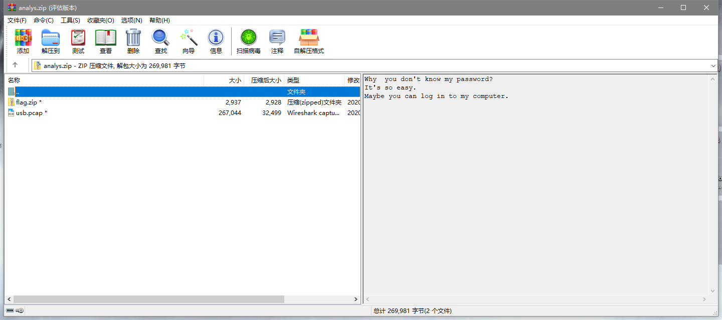Click comment pane scroll up arrow
The height and width of the screenshot is (320, 722).
point(713,79)
